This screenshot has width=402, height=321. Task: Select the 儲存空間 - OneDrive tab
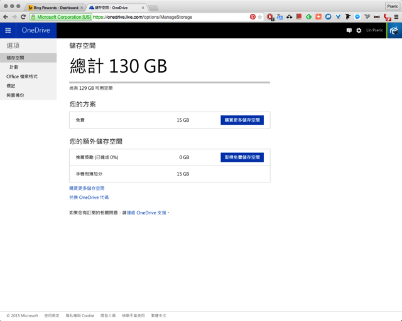point(111,8)
